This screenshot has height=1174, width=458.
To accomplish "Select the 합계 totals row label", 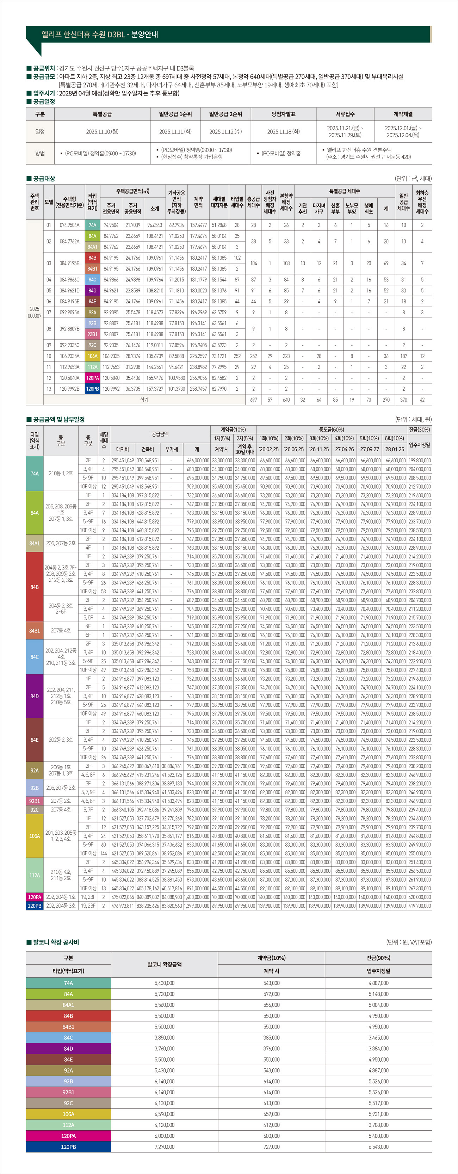I will (144, 400).
